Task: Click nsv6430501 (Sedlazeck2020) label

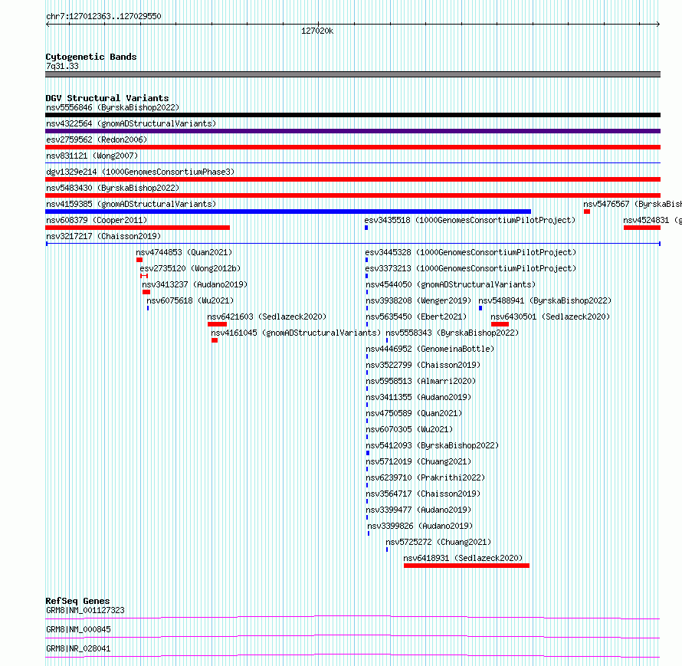Action: pyautogui.click(x=550, y=317)
